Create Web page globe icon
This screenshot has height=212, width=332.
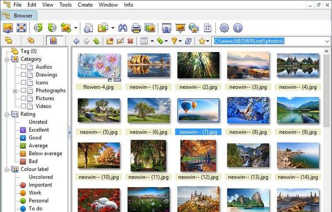pos(194,28)
